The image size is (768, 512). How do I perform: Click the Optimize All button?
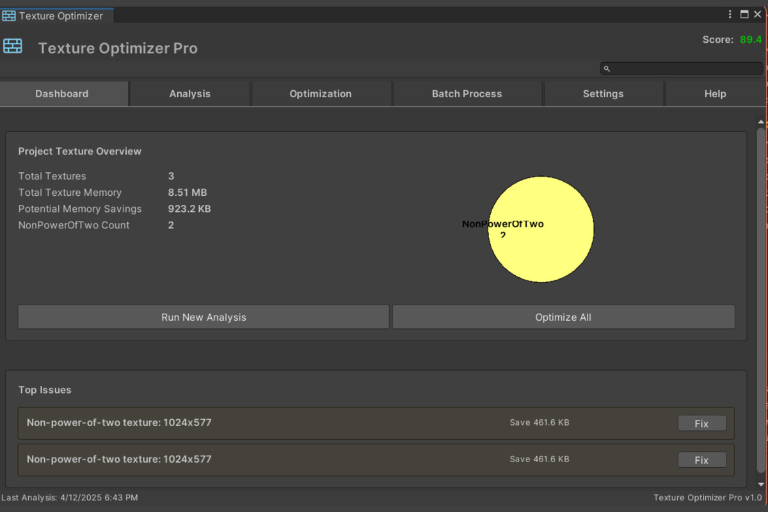pos(563,317)
